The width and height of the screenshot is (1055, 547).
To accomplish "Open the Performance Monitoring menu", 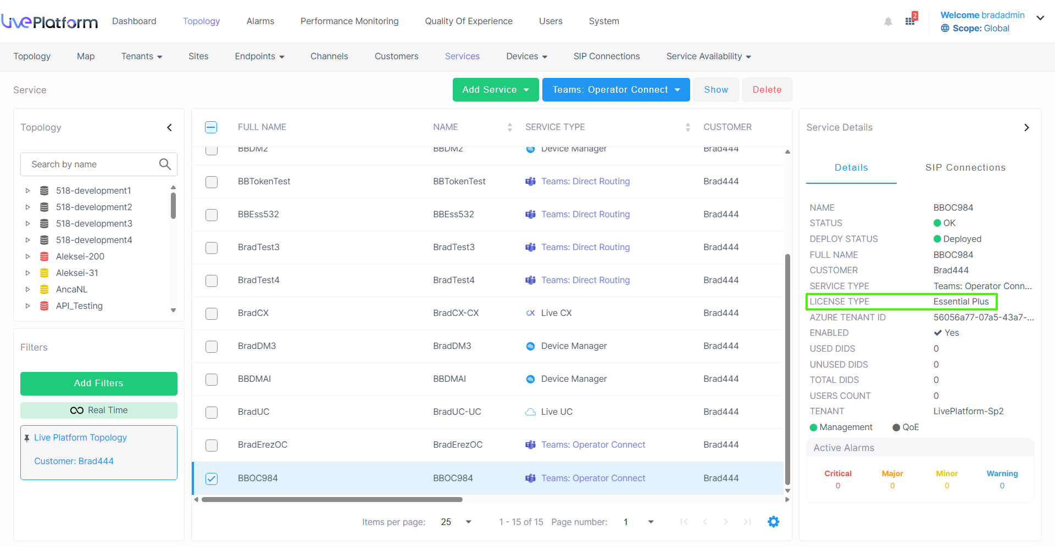I will [x=349, y=21].
